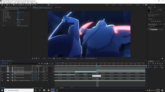165x92 pixels.
Task: Click Tile Center crosshair point button
Action: [18, 12]
